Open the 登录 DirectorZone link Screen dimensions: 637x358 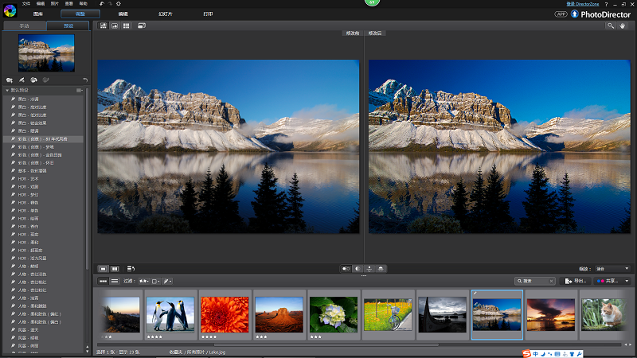click(x=581, y=4)
